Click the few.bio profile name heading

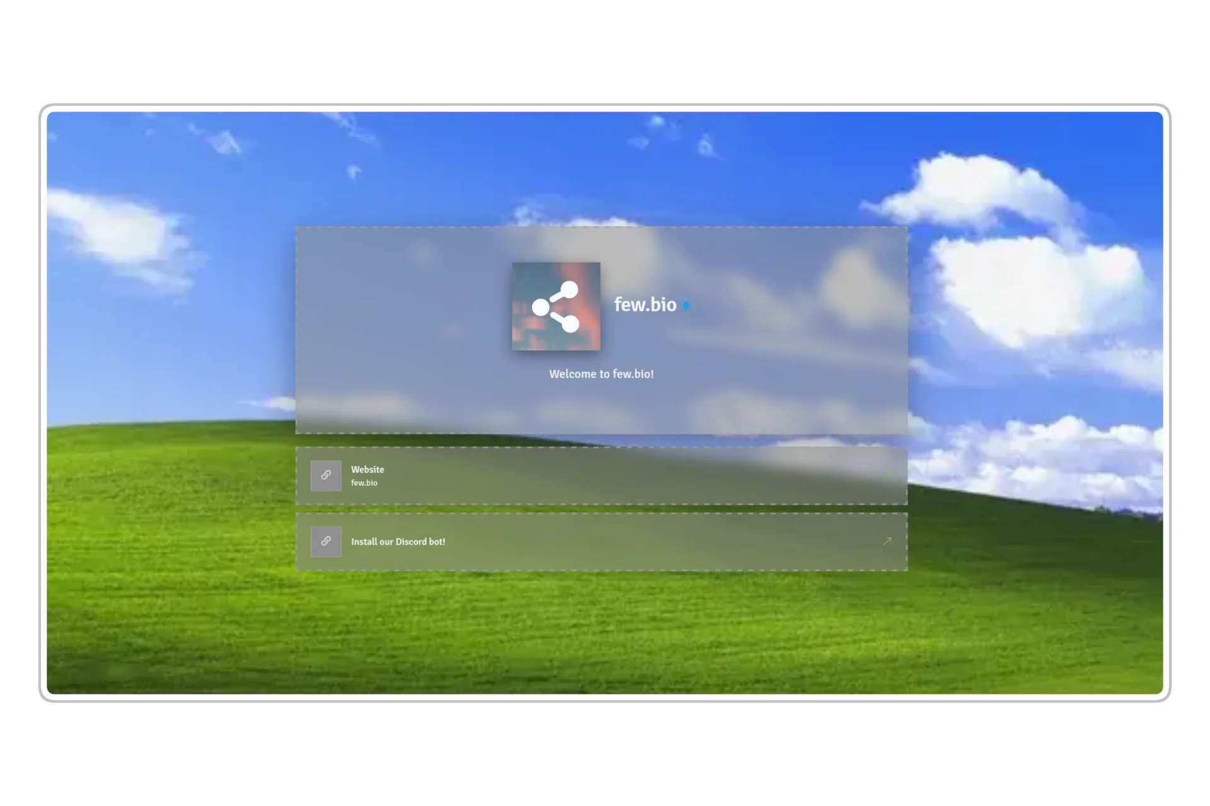point(645,305)
